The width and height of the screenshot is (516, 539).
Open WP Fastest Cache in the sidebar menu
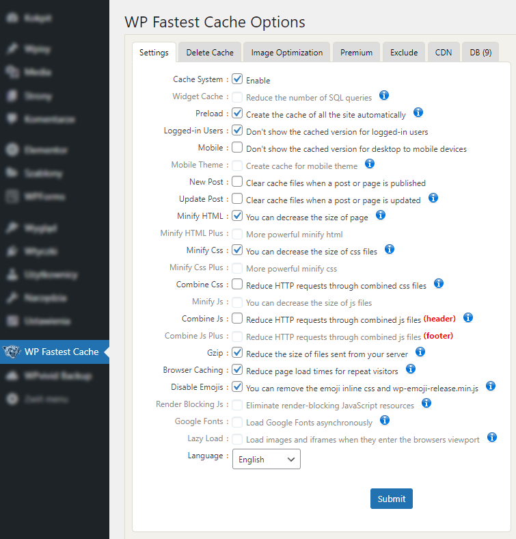tap(55, 352)
